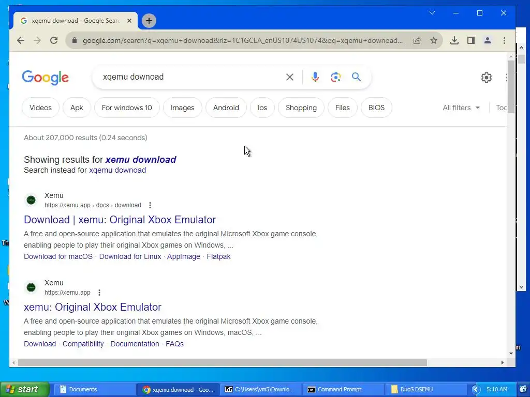Viewport: 530px width, 397px height.
Task: Choose the Android filter chip
Action: pyautogui.click(x=226, y=108)
